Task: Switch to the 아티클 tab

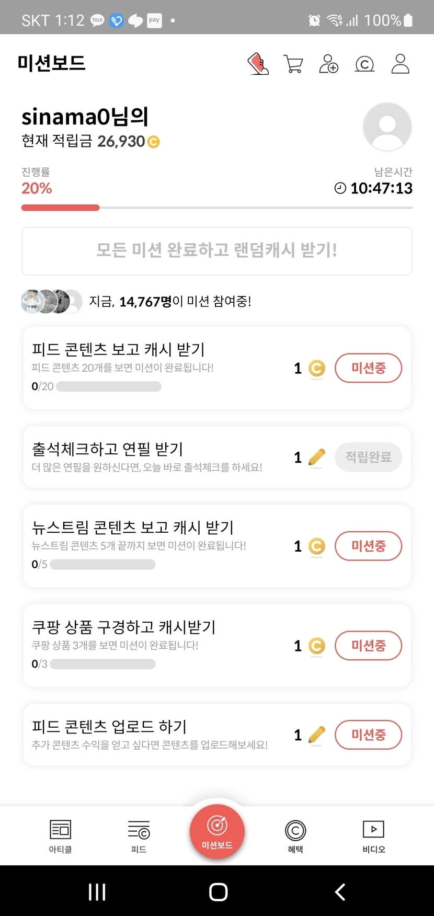Action: click(60, 835)
